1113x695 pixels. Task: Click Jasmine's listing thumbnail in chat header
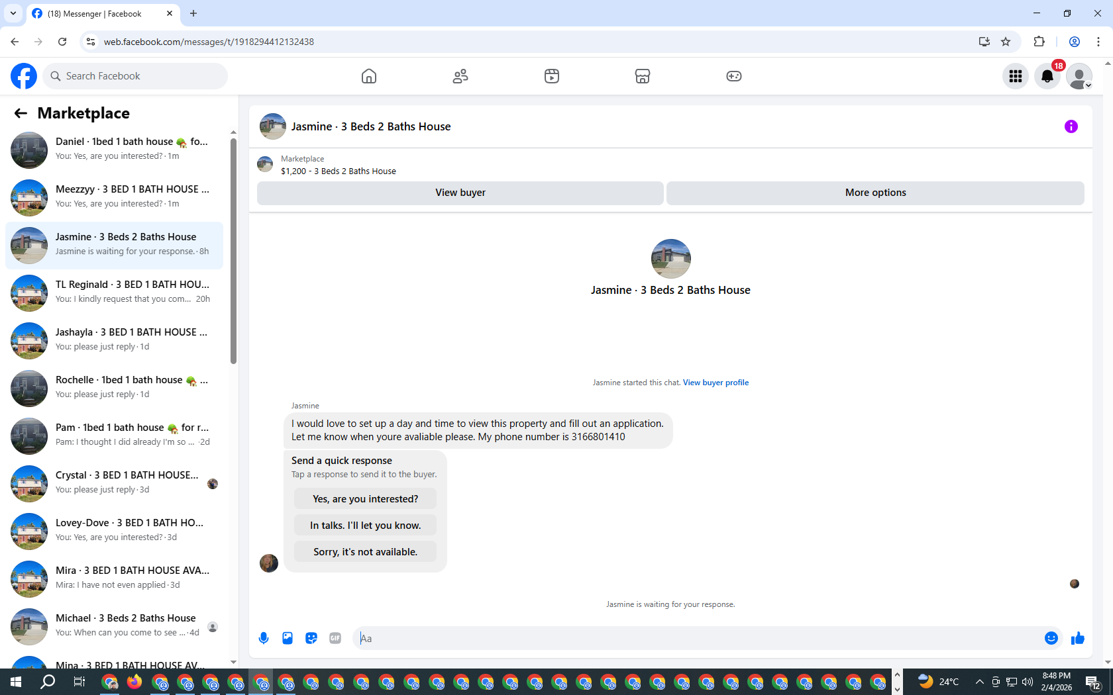coord(273,126)
